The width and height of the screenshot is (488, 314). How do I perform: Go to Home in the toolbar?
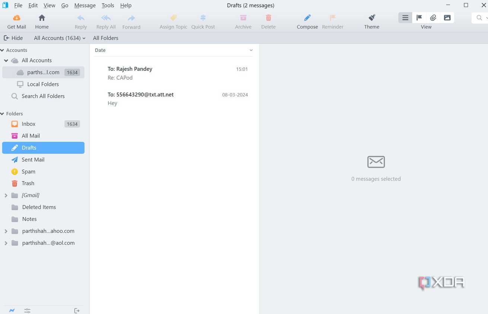click(x=42, y=22)
